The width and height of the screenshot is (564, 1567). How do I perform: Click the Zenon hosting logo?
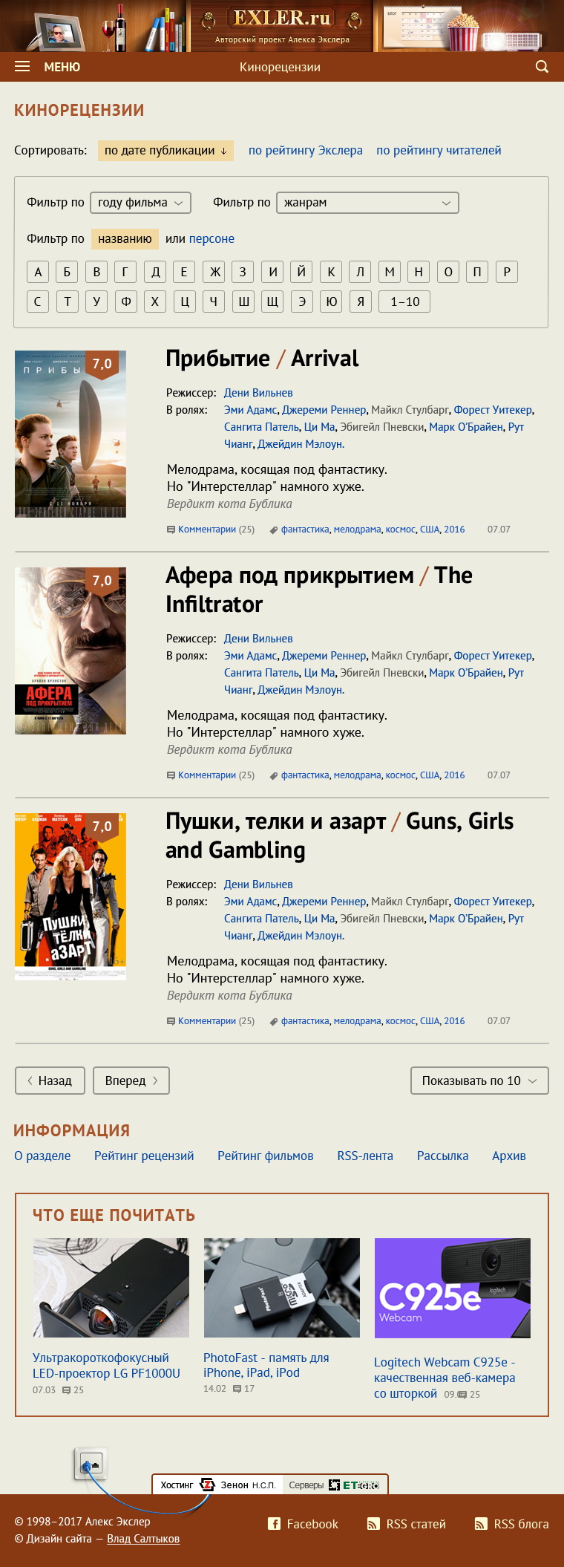(x=208, y=1485)
